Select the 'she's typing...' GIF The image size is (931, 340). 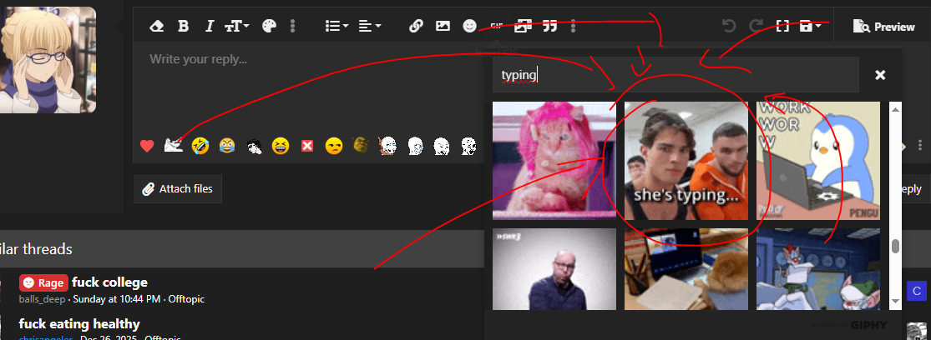[x=686, y=161]
